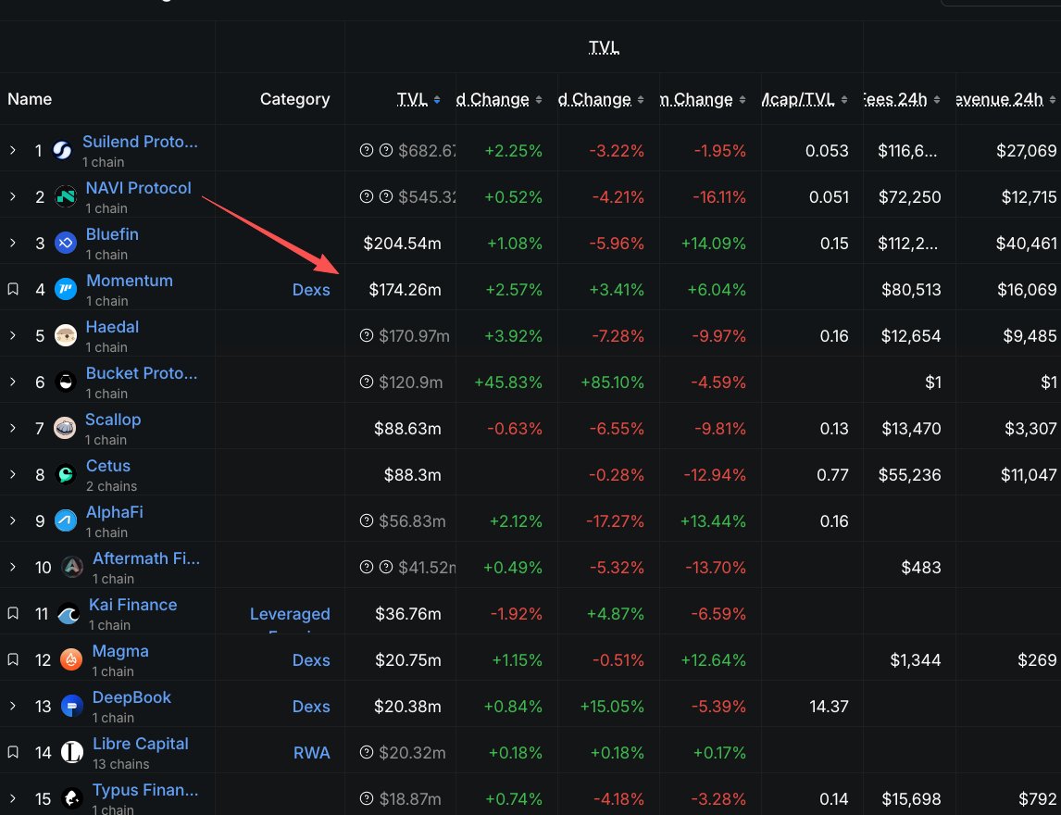Click the Bucket Protocol logo icon
The image size is (1061, 815).
pyautogui.click(x=66, y=382)
